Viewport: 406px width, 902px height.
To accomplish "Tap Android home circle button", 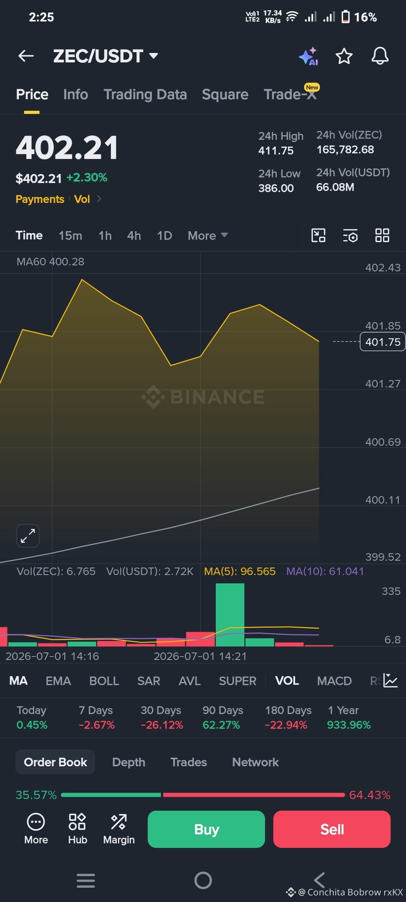I will (x=203, y=880).
